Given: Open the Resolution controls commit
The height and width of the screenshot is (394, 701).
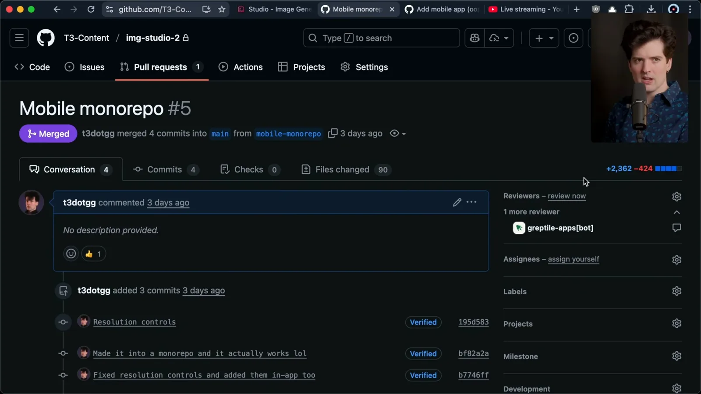Looking at the screenshot, I should [x=134, y=322].
